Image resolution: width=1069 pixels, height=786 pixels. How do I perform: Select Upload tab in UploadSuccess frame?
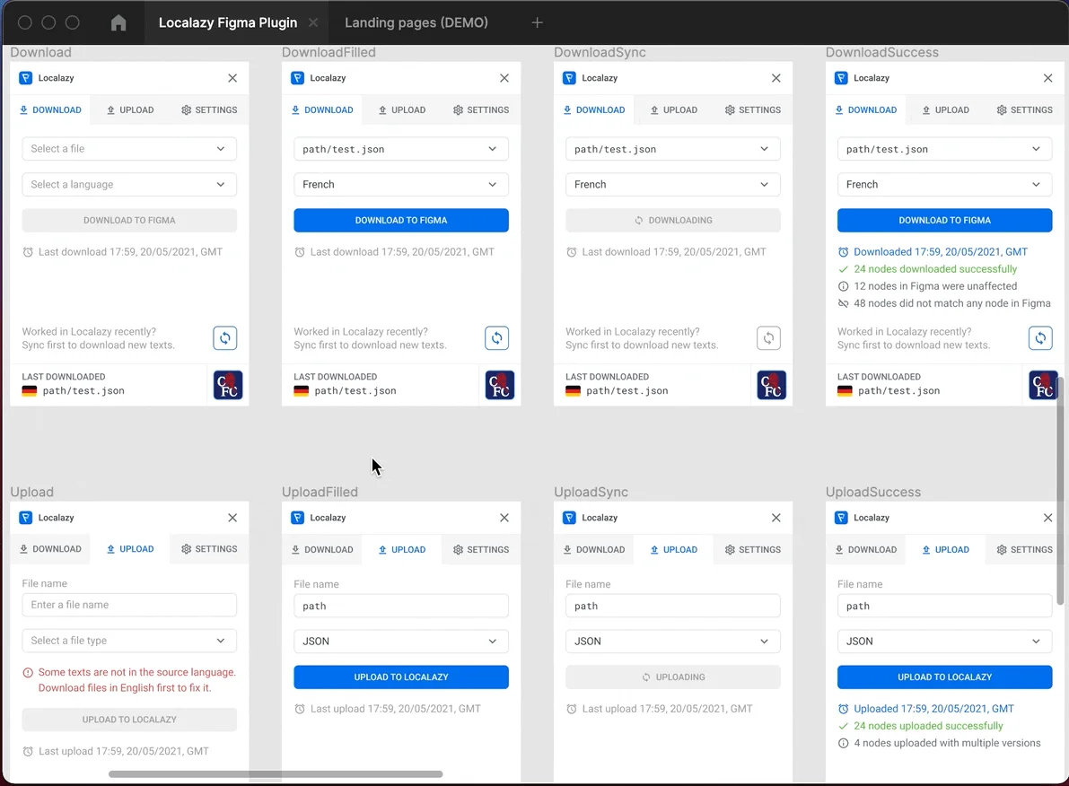[x=946, y=549]
